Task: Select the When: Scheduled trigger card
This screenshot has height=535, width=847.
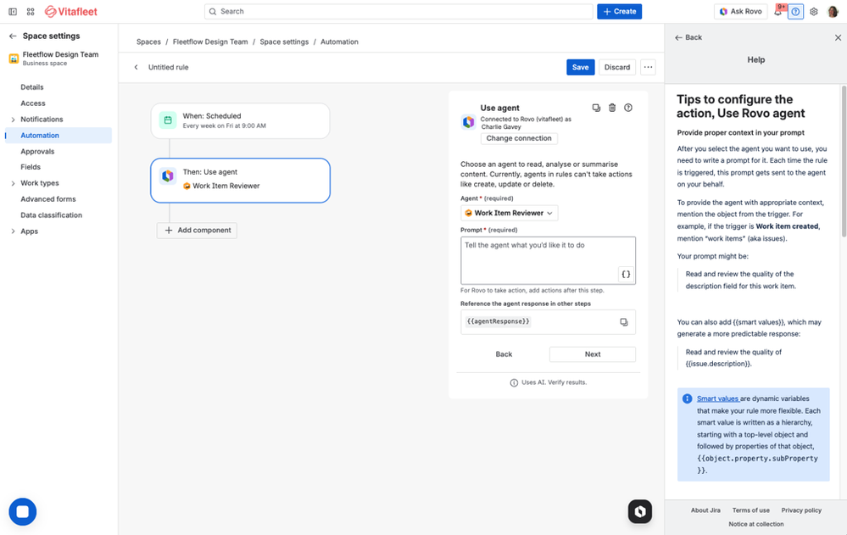Action: (x=241, y=121)
